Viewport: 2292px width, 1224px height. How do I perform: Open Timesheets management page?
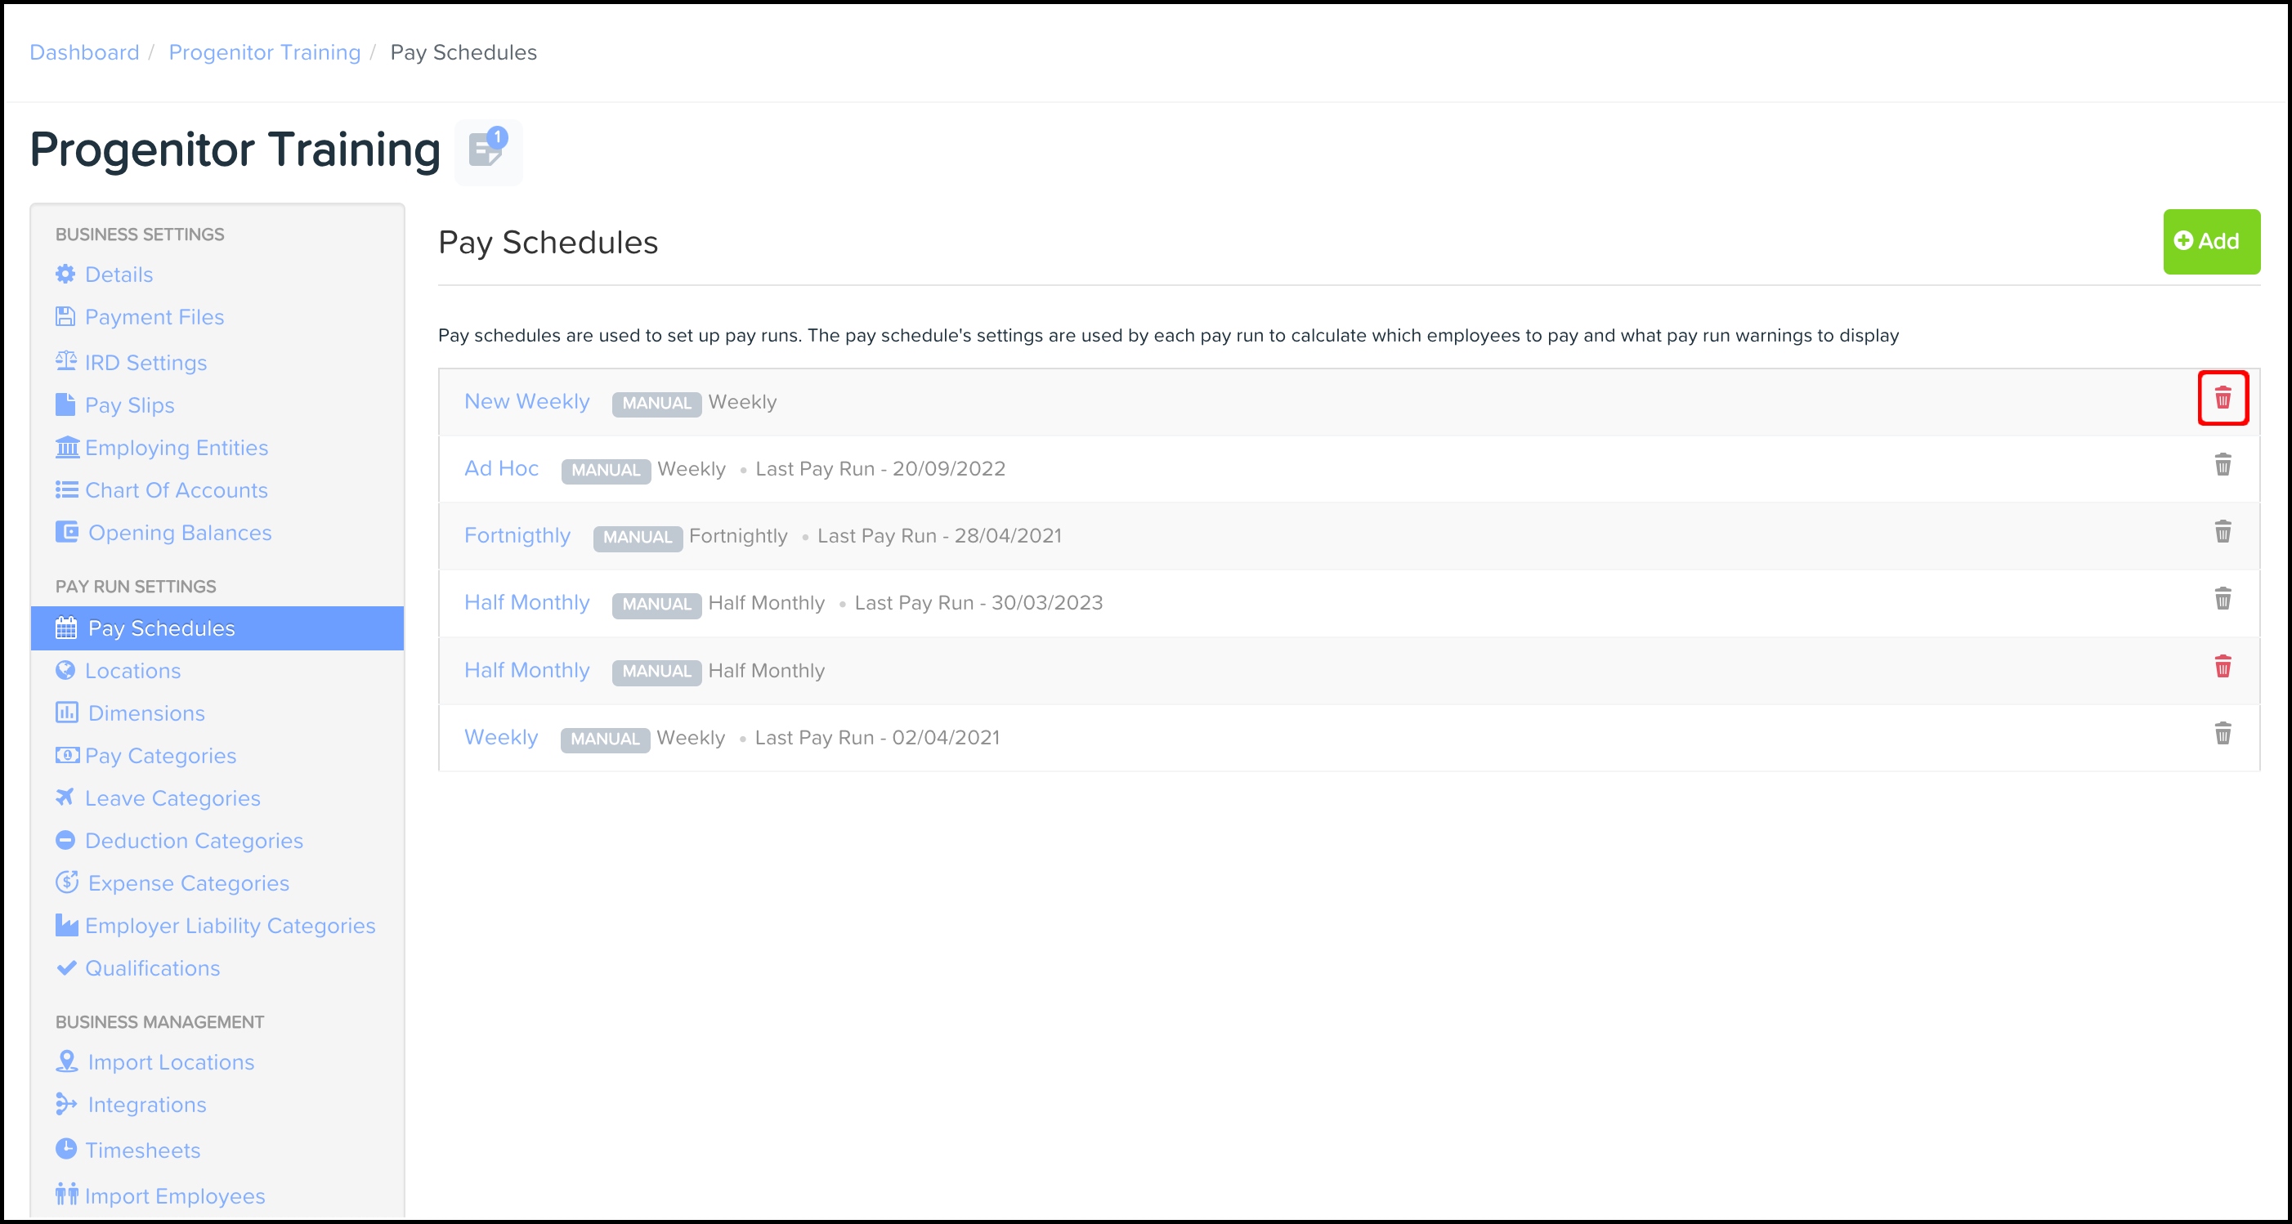coord(142,1150)
